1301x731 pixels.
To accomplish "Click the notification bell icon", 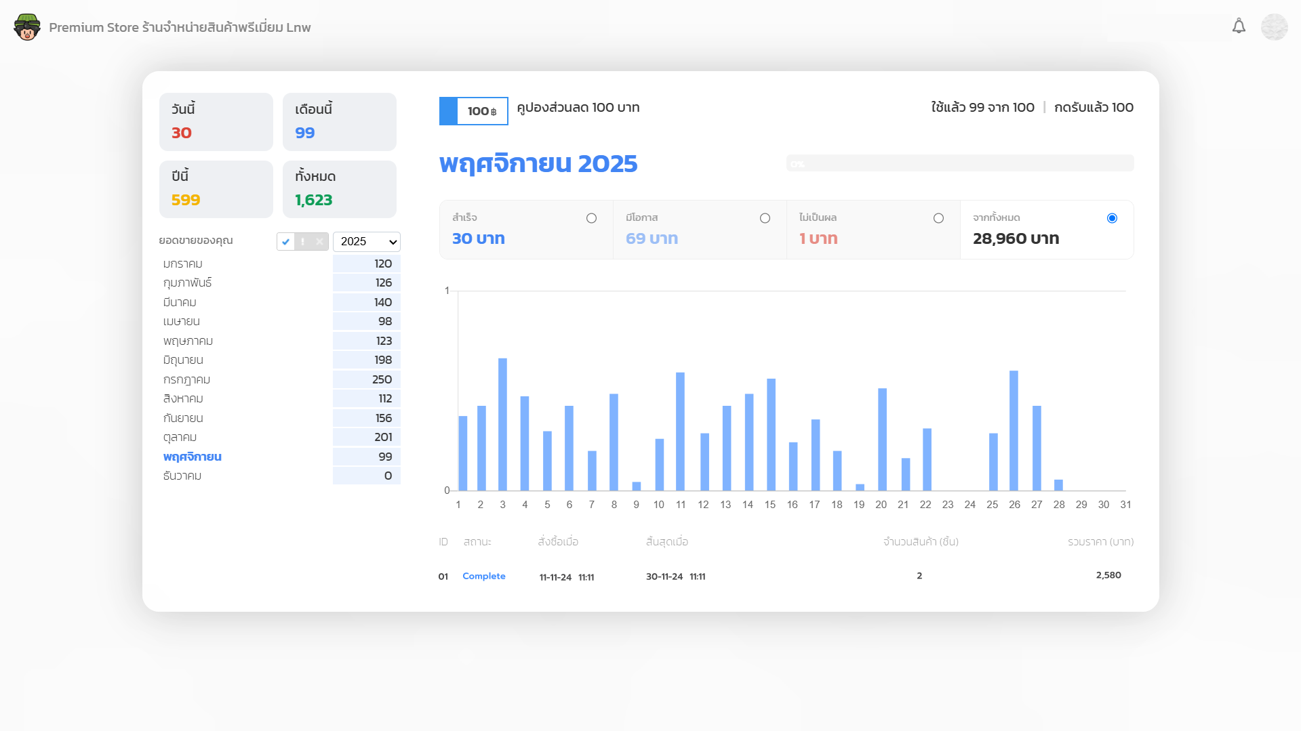I will pos(1239,26).
